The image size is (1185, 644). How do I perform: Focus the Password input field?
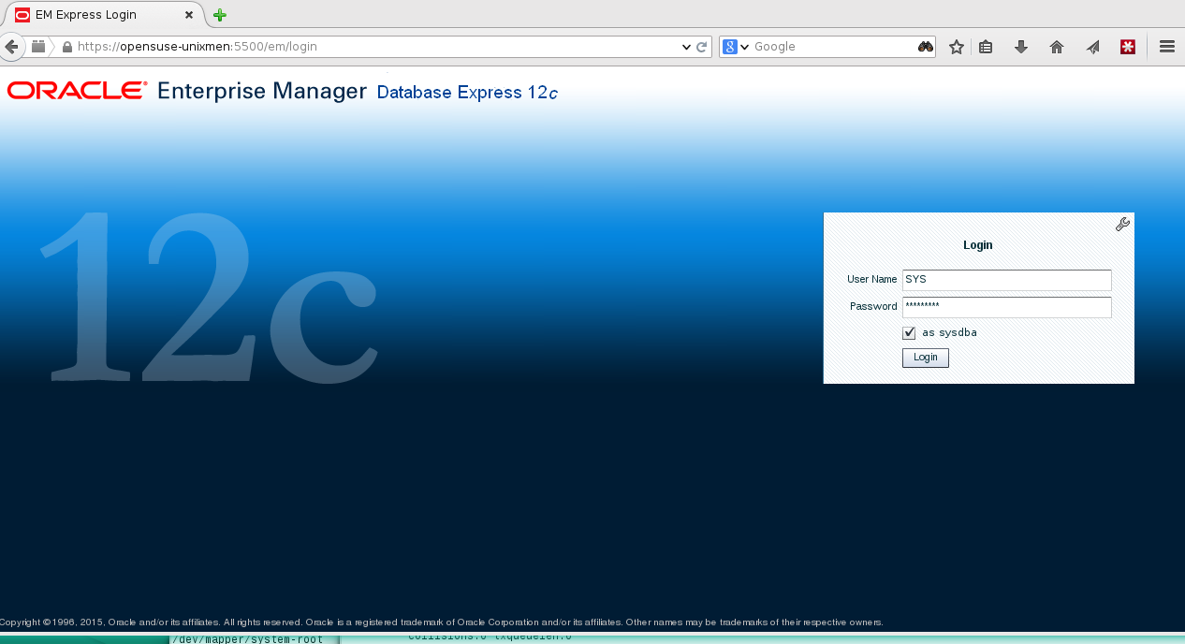point(1007,307)
